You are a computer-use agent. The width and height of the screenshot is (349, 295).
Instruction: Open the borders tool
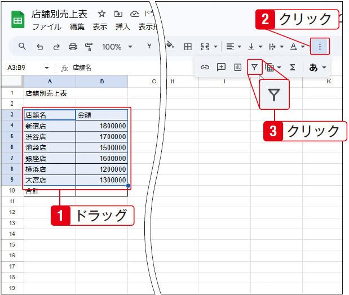coord(188,47)
